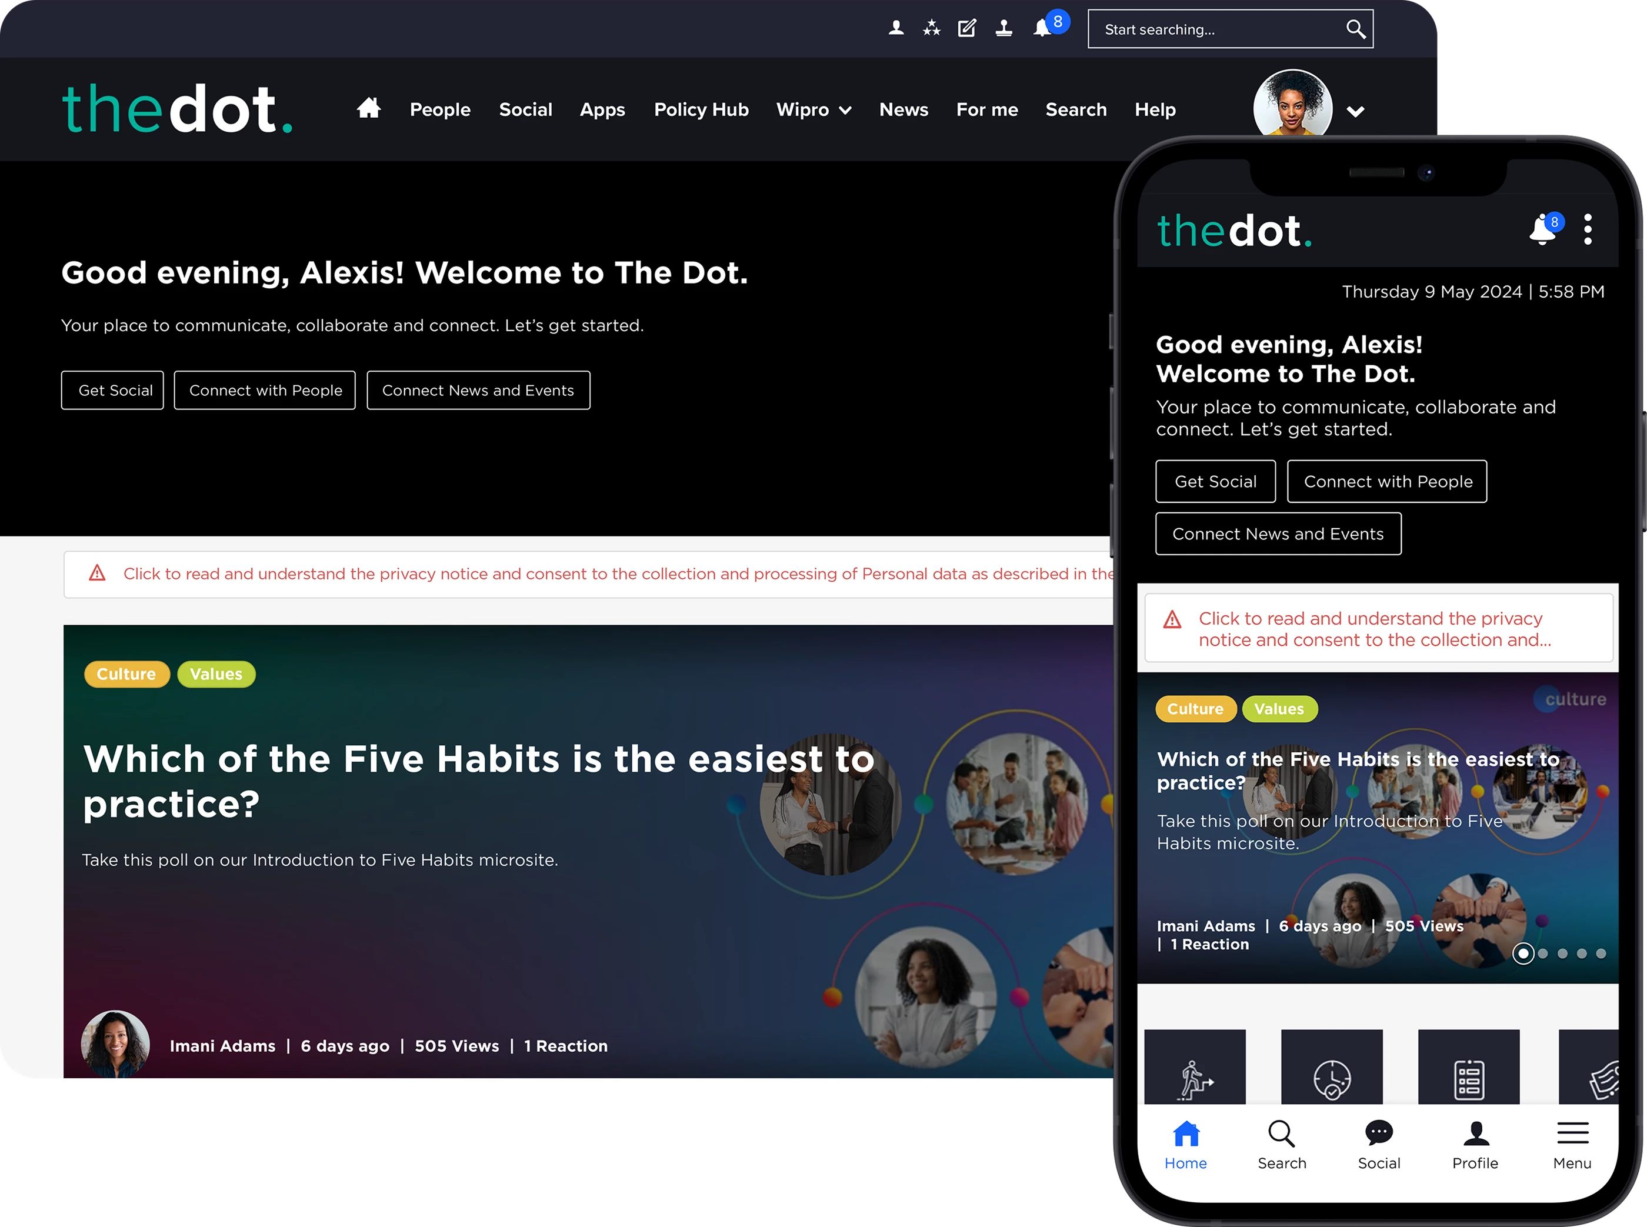This screenshot has width=1647, height=1227.
Task: Click Connect with People button
Action: 265,389
